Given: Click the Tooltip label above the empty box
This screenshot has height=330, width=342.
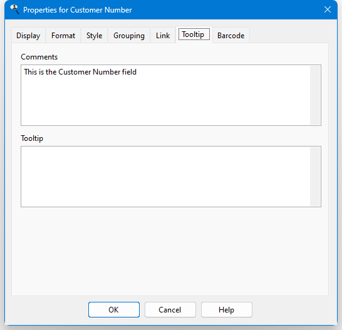Looking at the screenshot, I should 32,138.
